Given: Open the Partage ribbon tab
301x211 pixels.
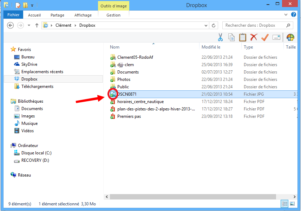Looking at the screenshot, I should tap(57, 15).
